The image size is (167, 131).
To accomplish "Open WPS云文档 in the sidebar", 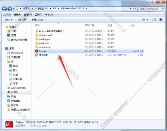I will (x=17, y=53).
